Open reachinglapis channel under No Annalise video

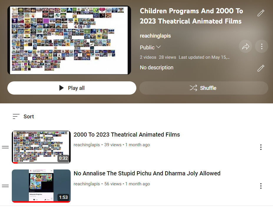[x=87, y=184]
